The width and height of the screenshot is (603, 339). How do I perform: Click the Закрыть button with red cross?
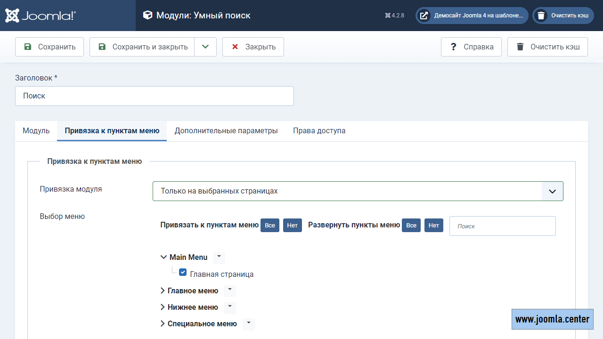[253, 47]
